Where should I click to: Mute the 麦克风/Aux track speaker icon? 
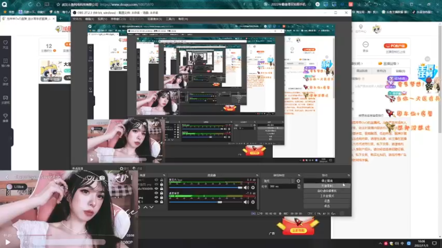pyautogui.click(x=246, y=187)
